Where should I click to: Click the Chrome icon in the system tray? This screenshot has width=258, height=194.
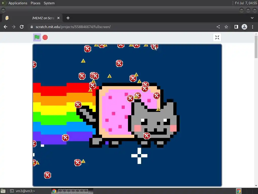pyautogui.click(x=239, y=191)
